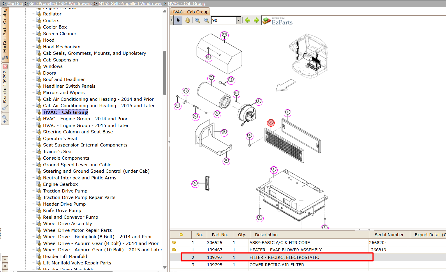Click the tree panel vertical scrollbar thumb
Image resolution: width=446 pixels, height=272 pixels.
pyautogui.click(x=165, y=73)
